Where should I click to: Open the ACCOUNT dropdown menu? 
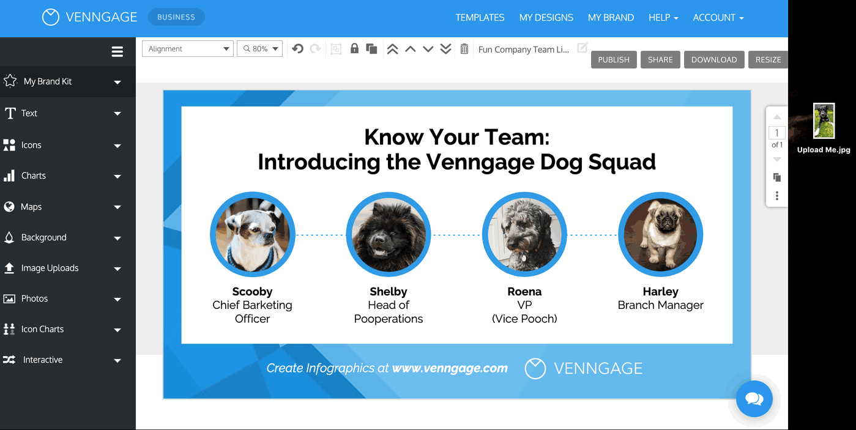click(718, 18)
